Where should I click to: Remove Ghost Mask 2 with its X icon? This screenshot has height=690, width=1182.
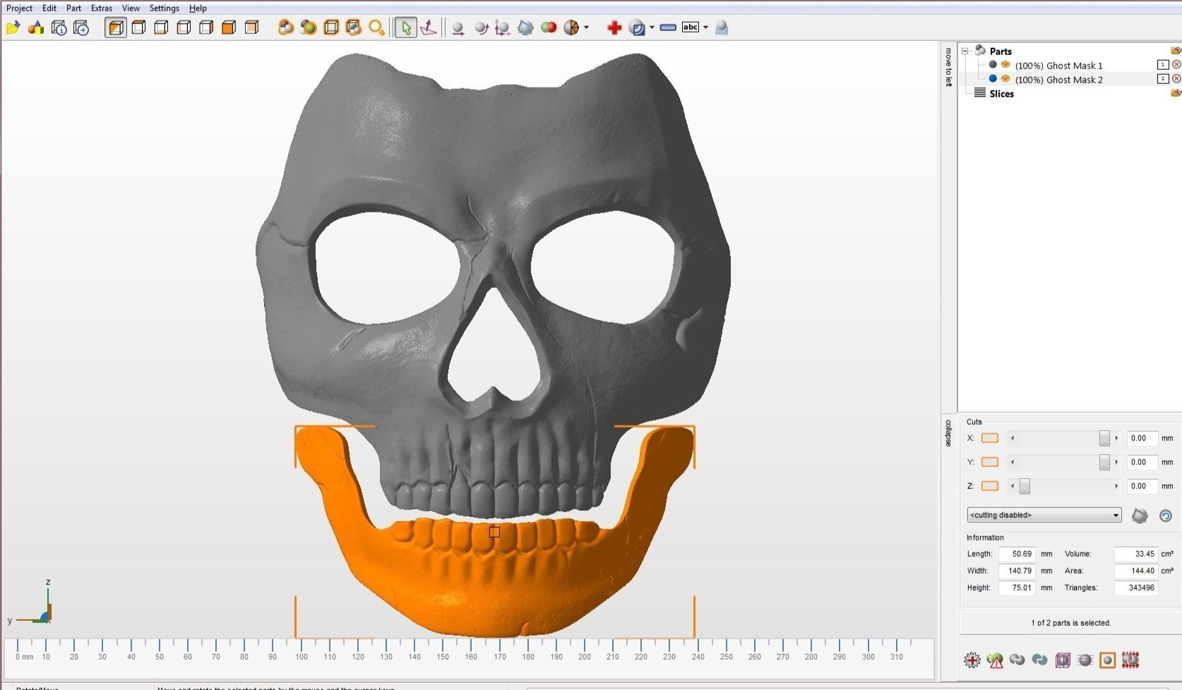coord(1176,79)
